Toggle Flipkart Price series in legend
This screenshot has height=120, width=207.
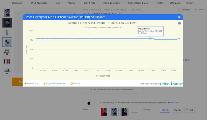(x=102, y=76)
